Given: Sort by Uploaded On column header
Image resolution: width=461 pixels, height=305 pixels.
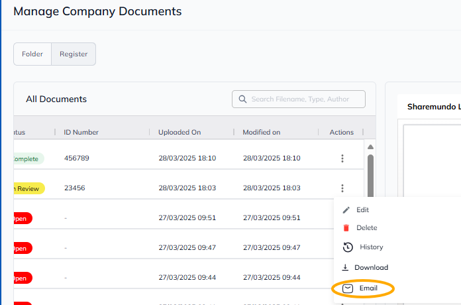Looking at the screenshot, I should [x=179, y=133].
